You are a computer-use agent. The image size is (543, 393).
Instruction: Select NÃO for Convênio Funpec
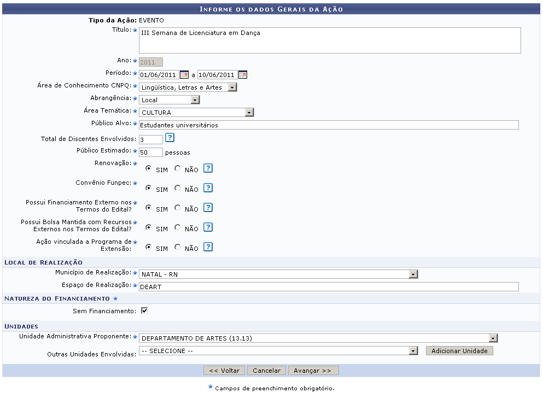177,189
